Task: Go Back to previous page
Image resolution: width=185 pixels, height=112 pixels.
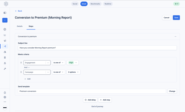Action: tap(18, 11)
